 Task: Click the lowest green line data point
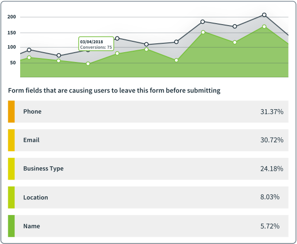pyautogui.click(x=88, y=63)
